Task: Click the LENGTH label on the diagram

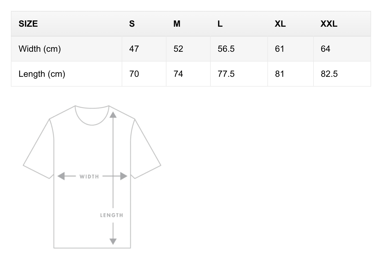Action: coord(112,215)
